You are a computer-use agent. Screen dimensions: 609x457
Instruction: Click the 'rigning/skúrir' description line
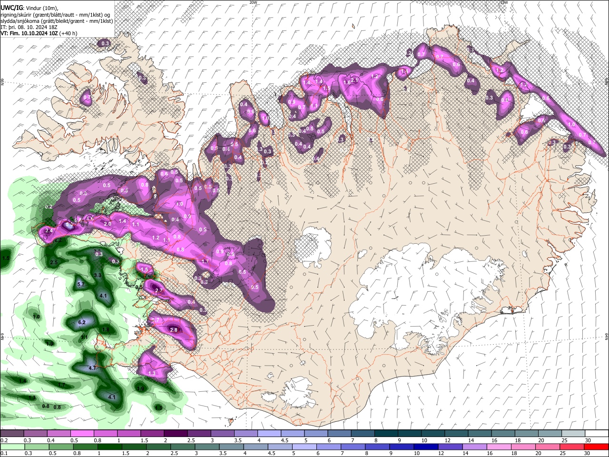55,15
